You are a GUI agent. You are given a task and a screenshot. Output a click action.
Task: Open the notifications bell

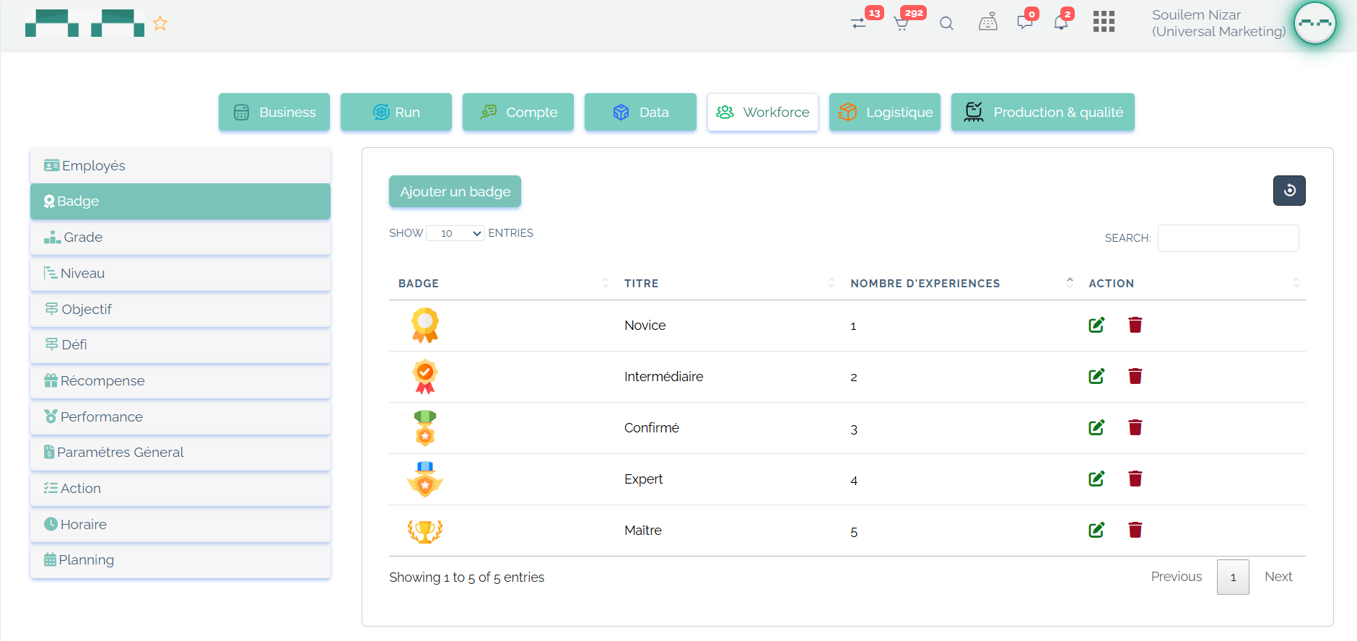[x=1060, y=23]
